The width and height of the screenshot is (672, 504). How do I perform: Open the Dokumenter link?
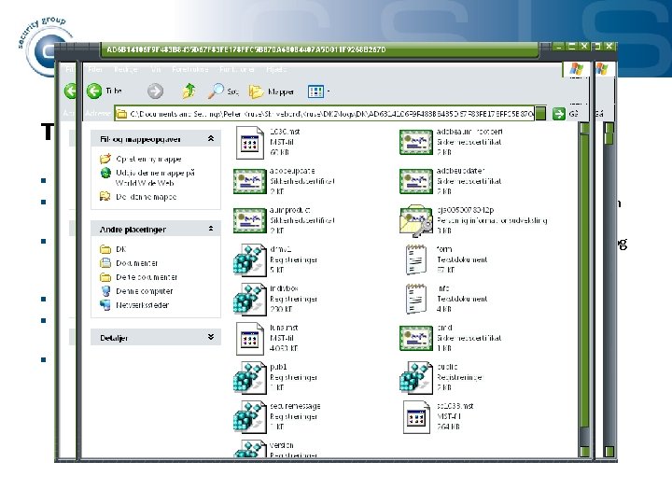click(136, 263)
